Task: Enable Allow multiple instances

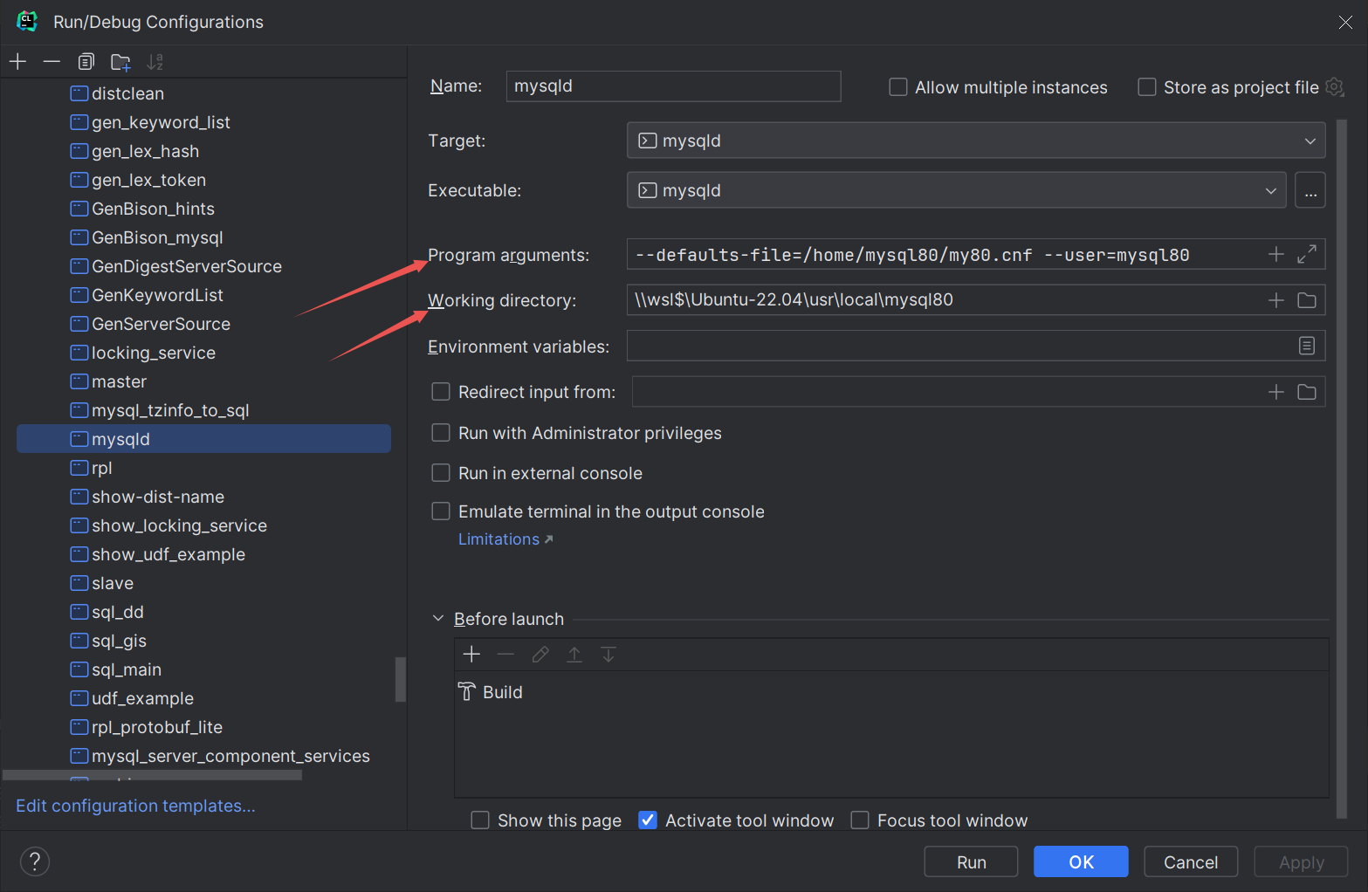Action: click(897, 87)
